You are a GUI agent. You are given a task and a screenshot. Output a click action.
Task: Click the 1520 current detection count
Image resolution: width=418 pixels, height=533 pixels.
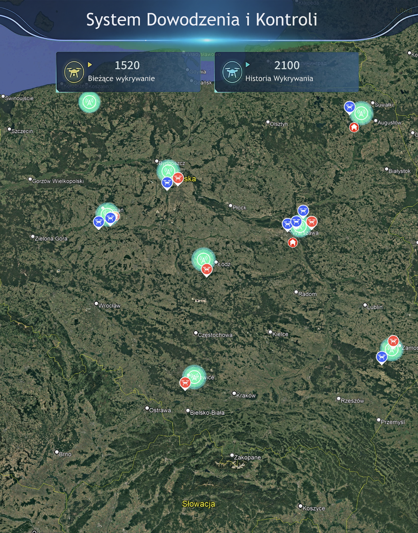tap(127, 65)
